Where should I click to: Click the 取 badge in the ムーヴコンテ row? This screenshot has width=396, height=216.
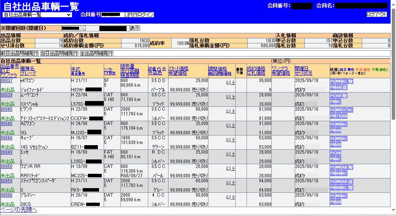345,96
